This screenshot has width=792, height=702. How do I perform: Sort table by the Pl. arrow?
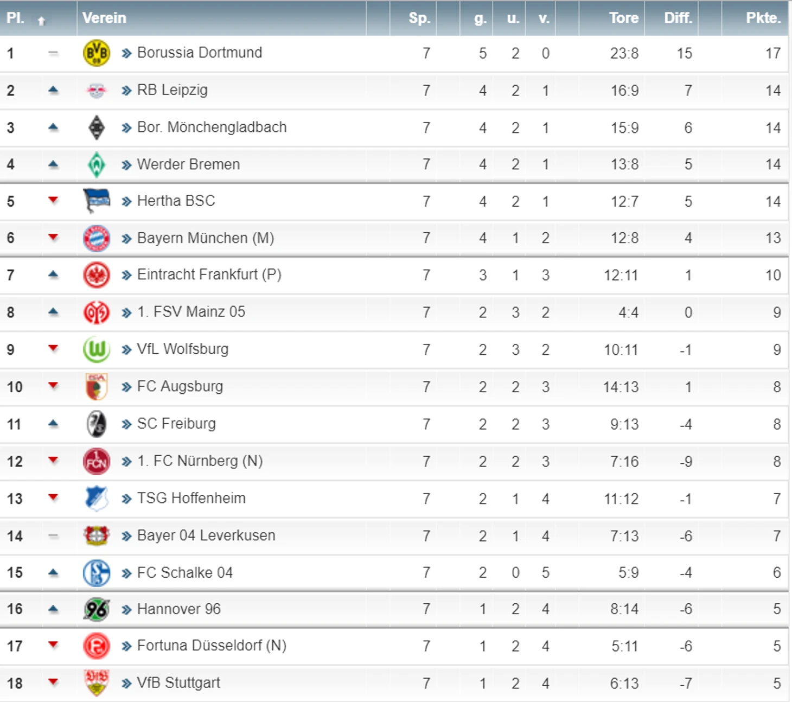(x=41, y=21)
